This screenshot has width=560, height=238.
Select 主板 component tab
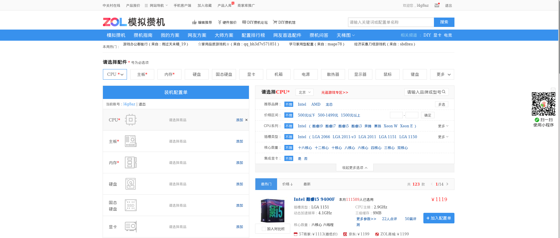click(142, 74)
